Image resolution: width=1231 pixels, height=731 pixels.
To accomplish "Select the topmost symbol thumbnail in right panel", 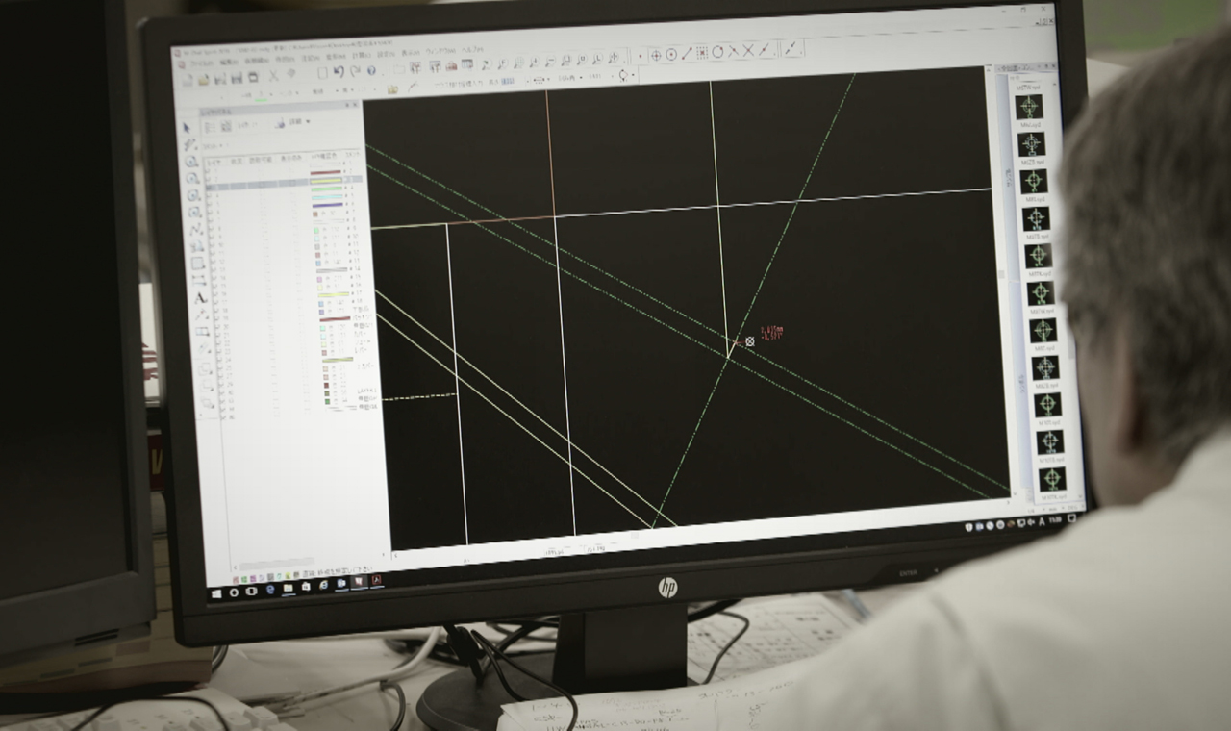I will 1029,106.
